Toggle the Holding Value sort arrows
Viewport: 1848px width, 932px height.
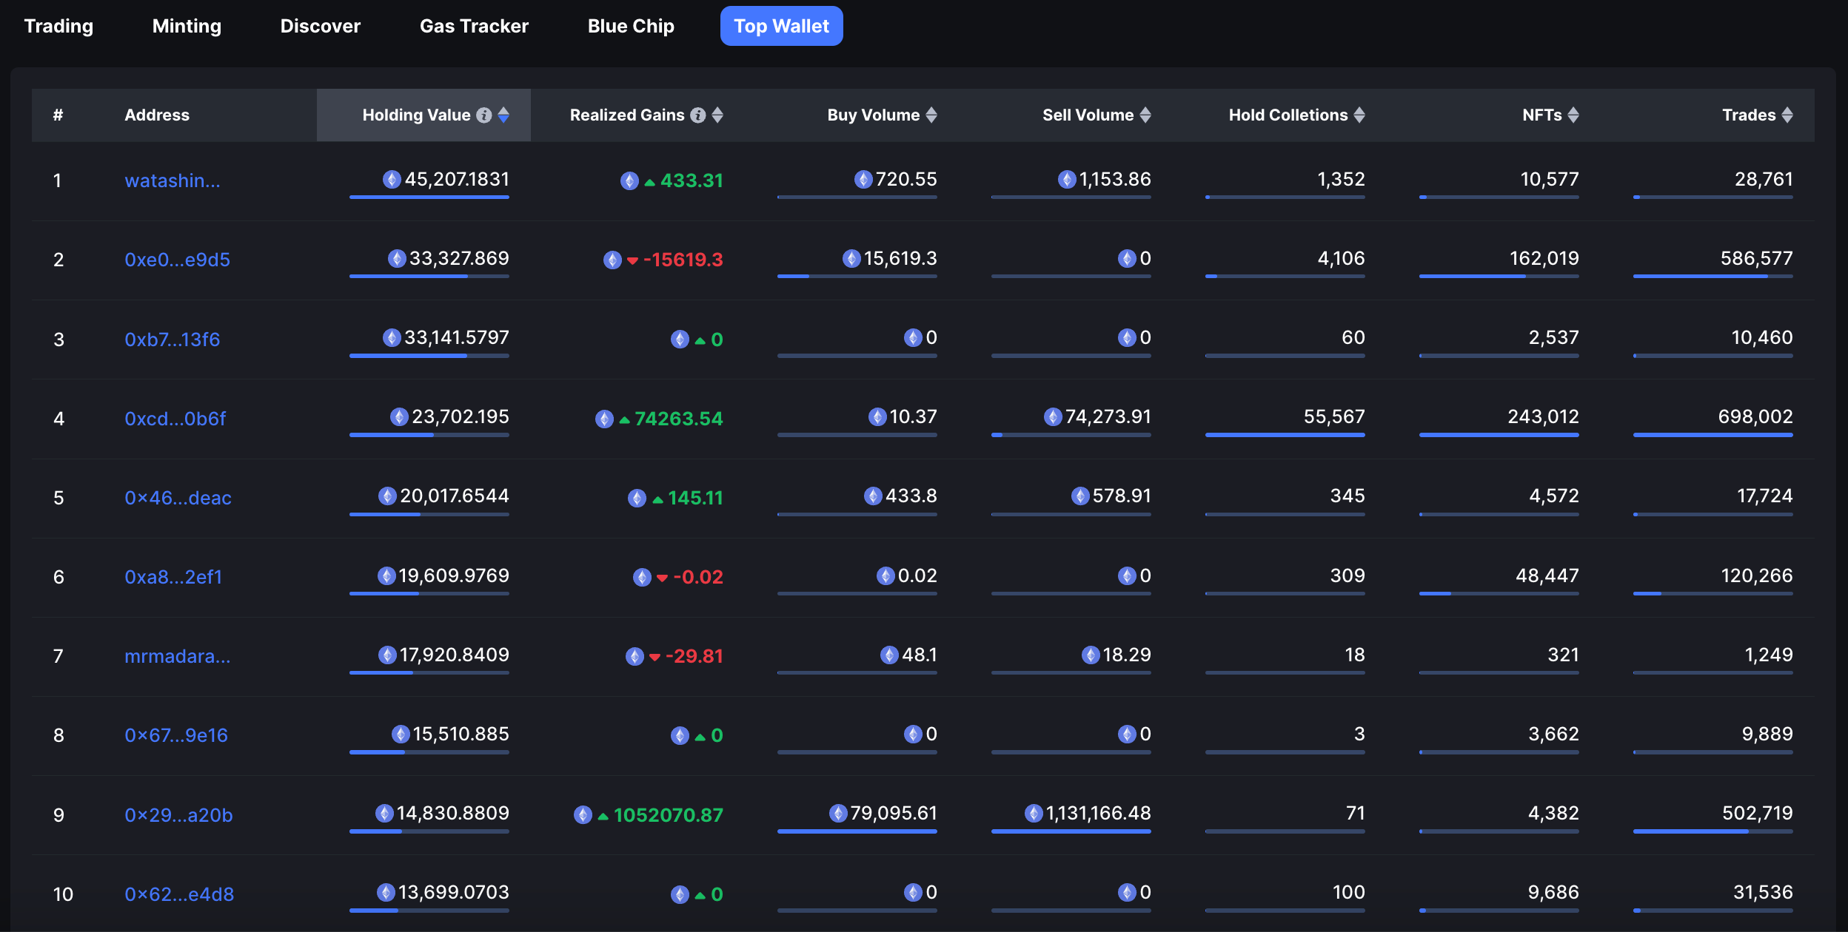(503, 115)
